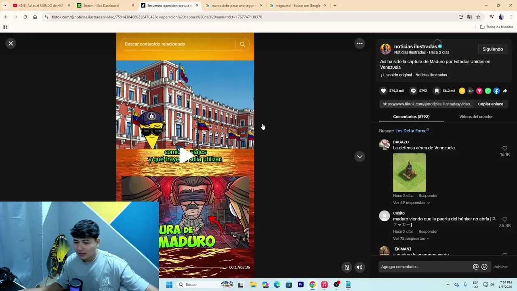Screen dimensions: 517x291
Task: Like the video with heart icon
Action: click(x=383, y=91)
